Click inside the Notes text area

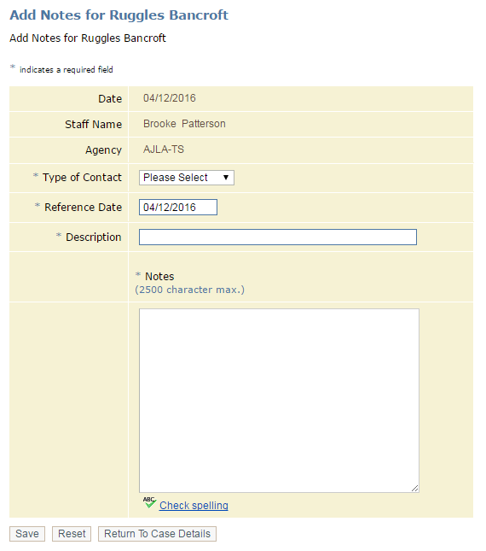point(279,401)
